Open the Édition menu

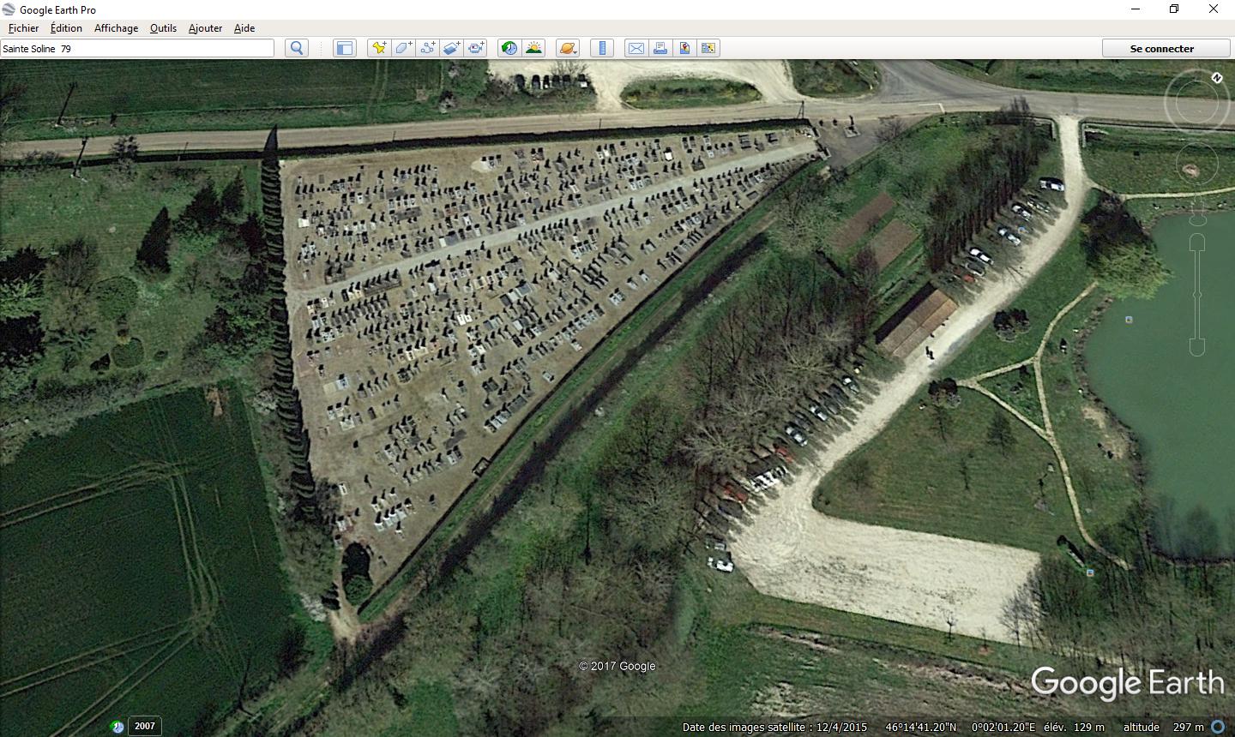tap(66, 27)
